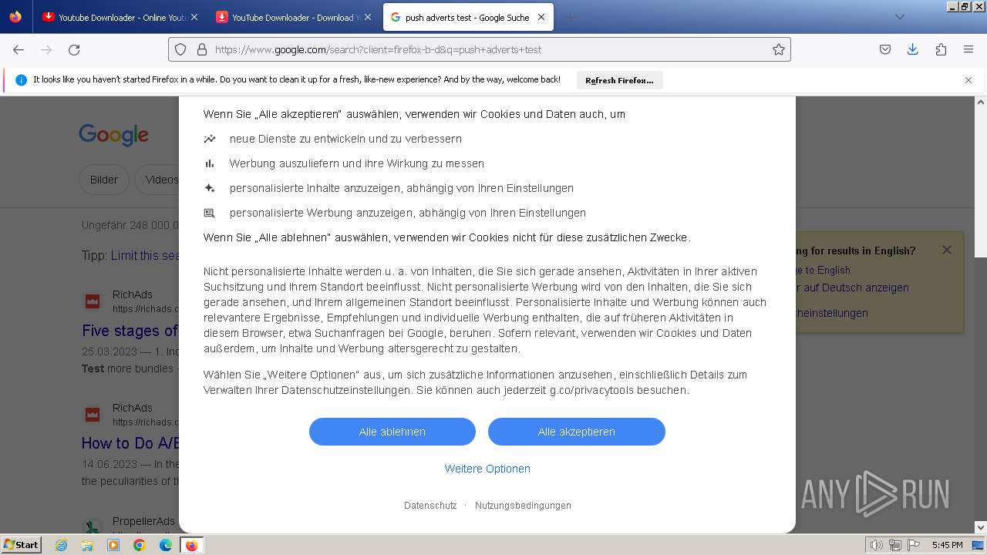Open the 'Five stages of' search result
Screen dimensions: 987x555
coord(130,331)
